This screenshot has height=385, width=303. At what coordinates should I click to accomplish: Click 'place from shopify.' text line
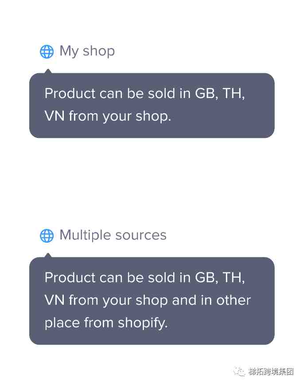[106, 323]
